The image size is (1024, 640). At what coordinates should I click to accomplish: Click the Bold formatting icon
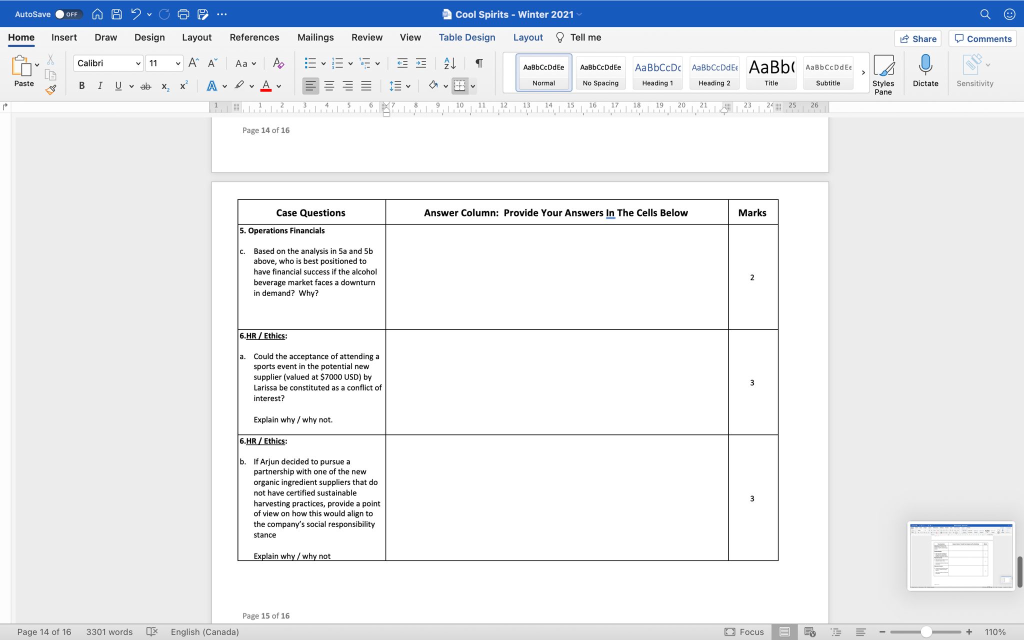(x=80, y=87)
